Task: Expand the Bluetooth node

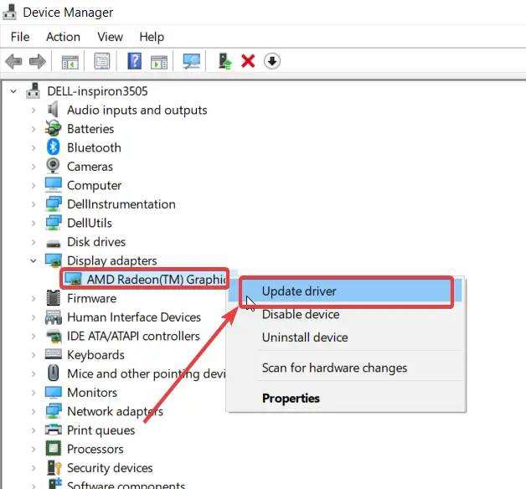Action: (x=34, y=147)
